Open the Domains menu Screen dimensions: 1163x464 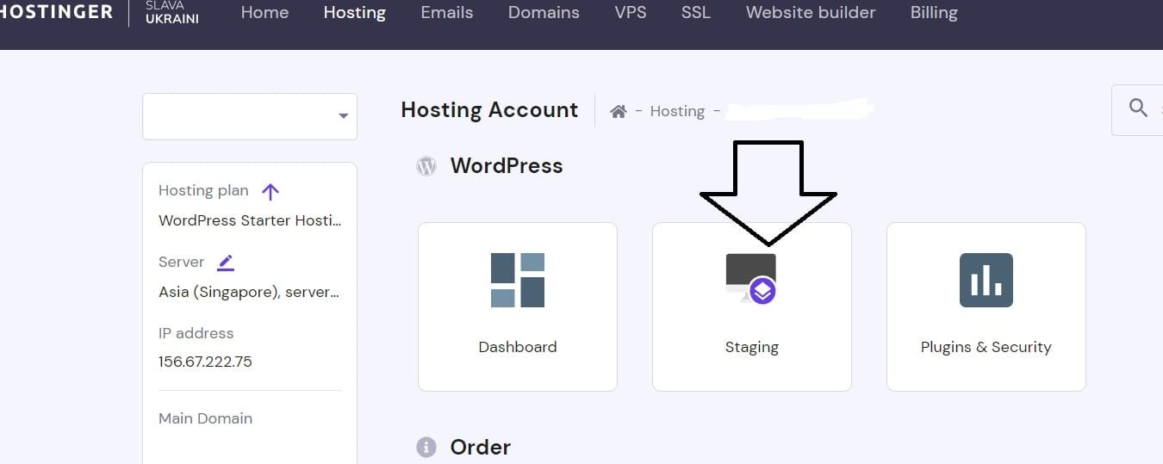[544, 12]
